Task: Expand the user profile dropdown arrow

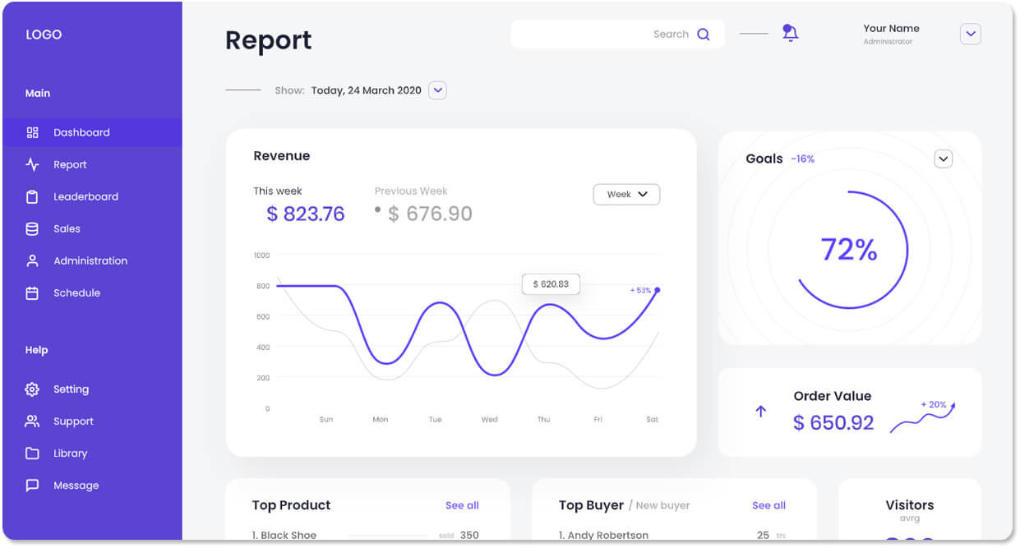Action: 971,34
